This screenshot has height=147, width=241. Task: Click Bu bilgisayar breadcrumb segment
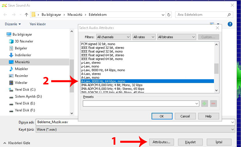click(x=51, y=15)
